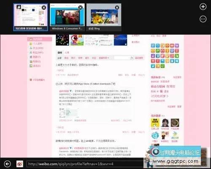Open the yellow group avatar
The image size is (211, 169).
click(x=155, y=123)
